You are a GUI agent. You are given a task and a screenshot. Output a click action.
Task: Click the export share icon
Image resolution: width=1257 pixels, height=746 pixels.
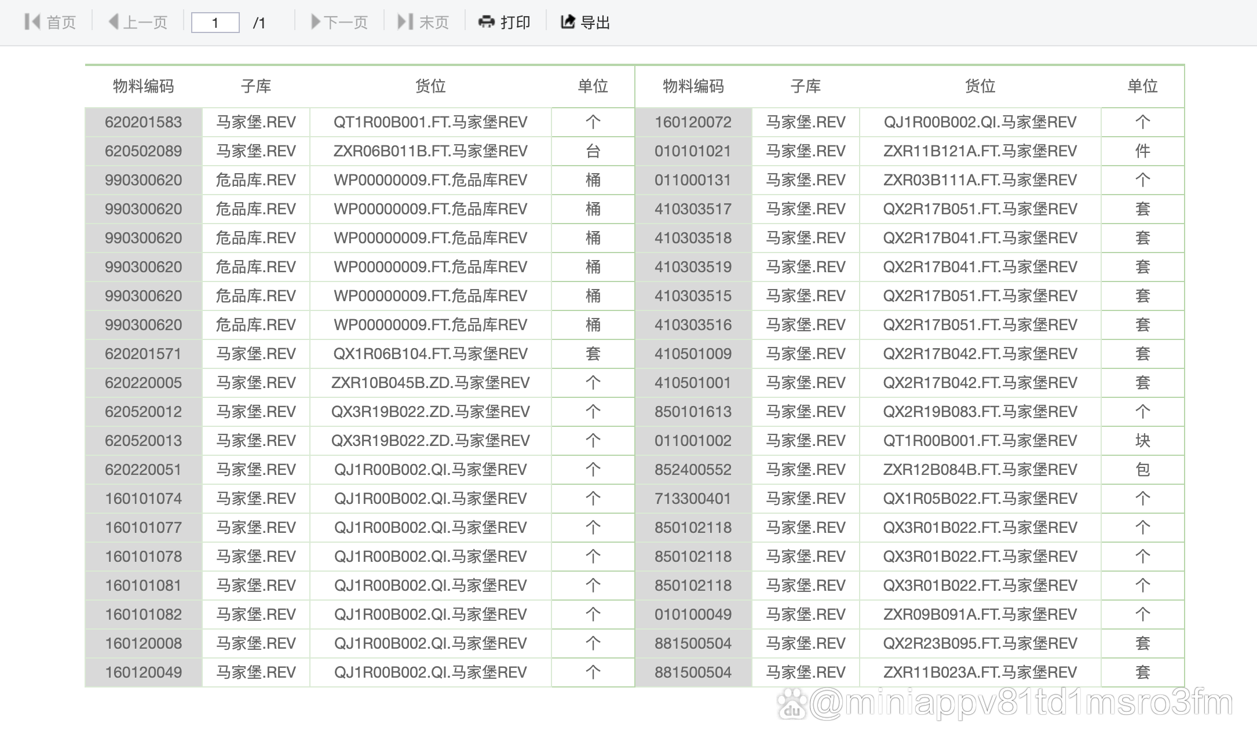[568, 22]
